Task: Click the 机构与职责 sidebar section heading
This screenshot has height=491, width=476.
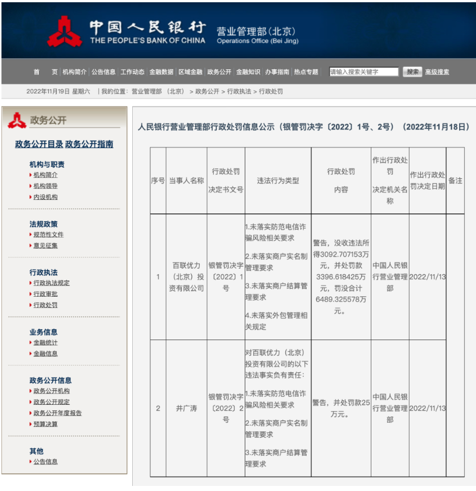Action: tap(47, 164)
